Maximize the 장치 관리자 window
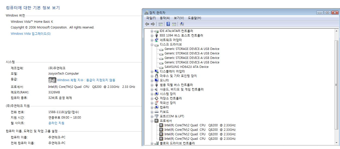 pos(327,13)
